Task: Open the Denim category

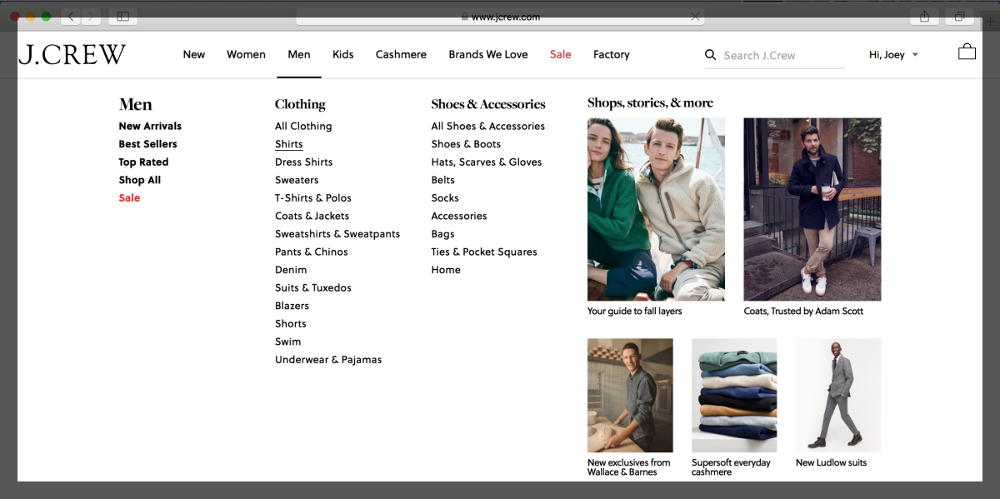Action: (291, 270)
